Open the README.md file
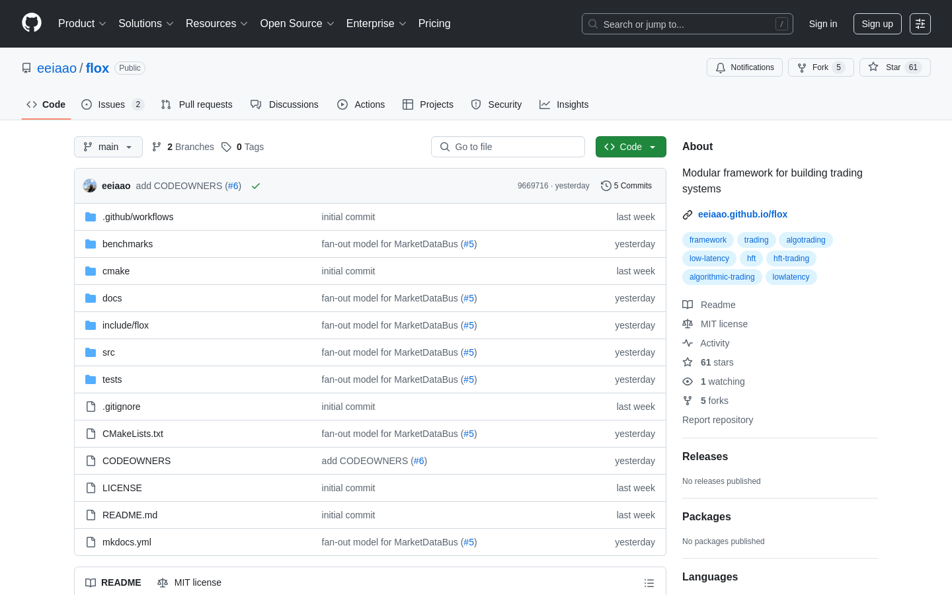The height and width of the screenshot is (595, 952). [130, 515]
